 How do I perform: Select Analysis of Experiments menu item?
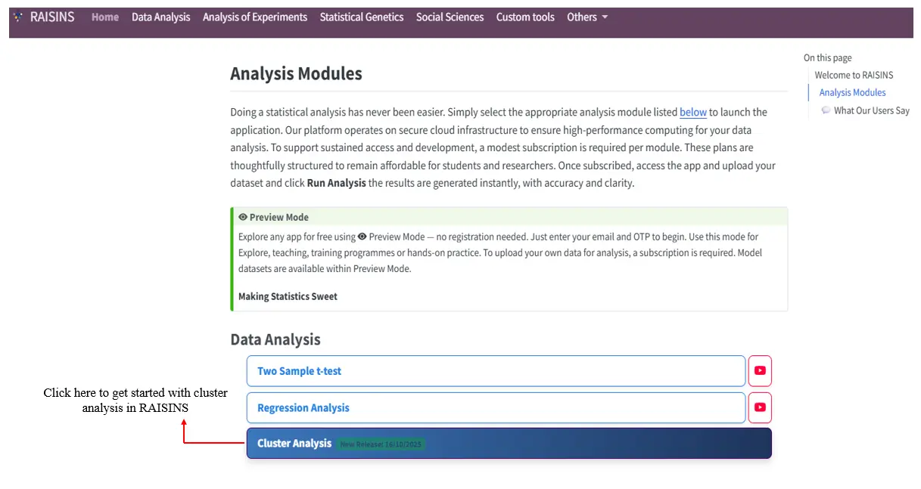255,17
